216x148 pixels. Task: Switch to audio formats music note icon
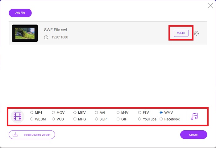pos(194,116)
